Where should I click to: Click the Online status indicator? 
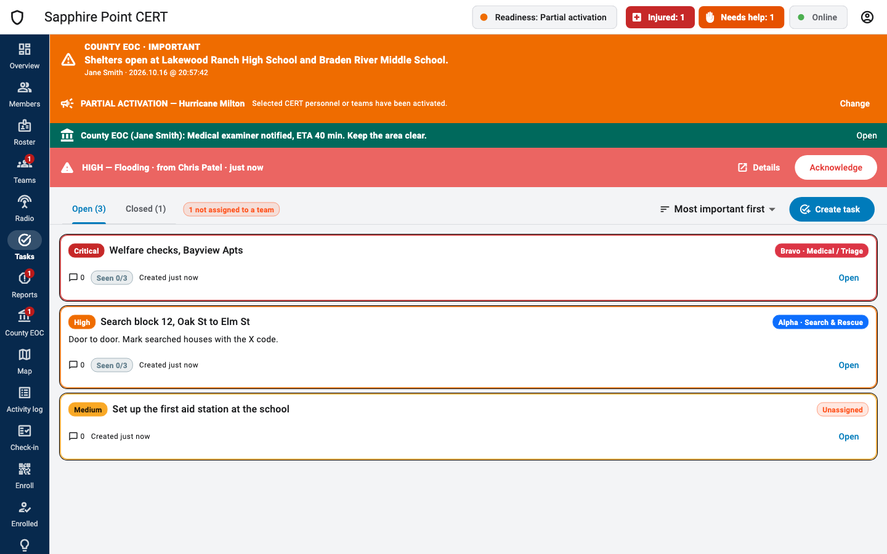click(x=818, y=17)
